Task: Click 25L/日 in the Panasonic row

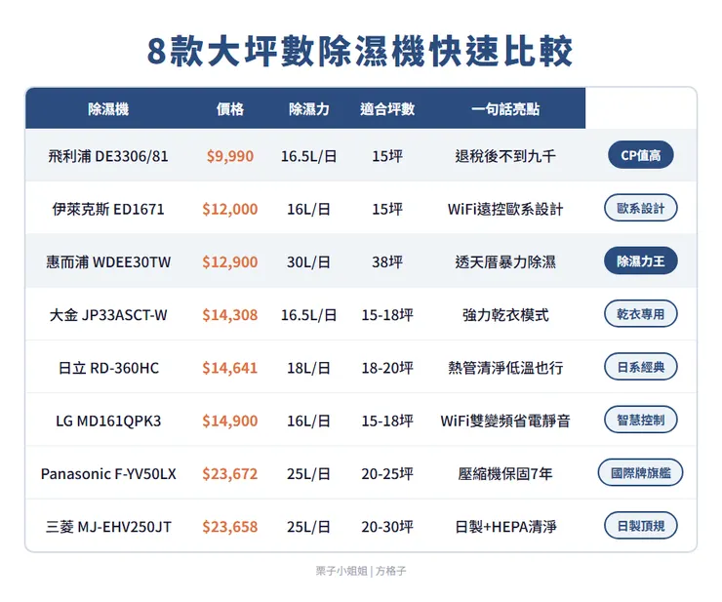Action: (x=308, y=474)
